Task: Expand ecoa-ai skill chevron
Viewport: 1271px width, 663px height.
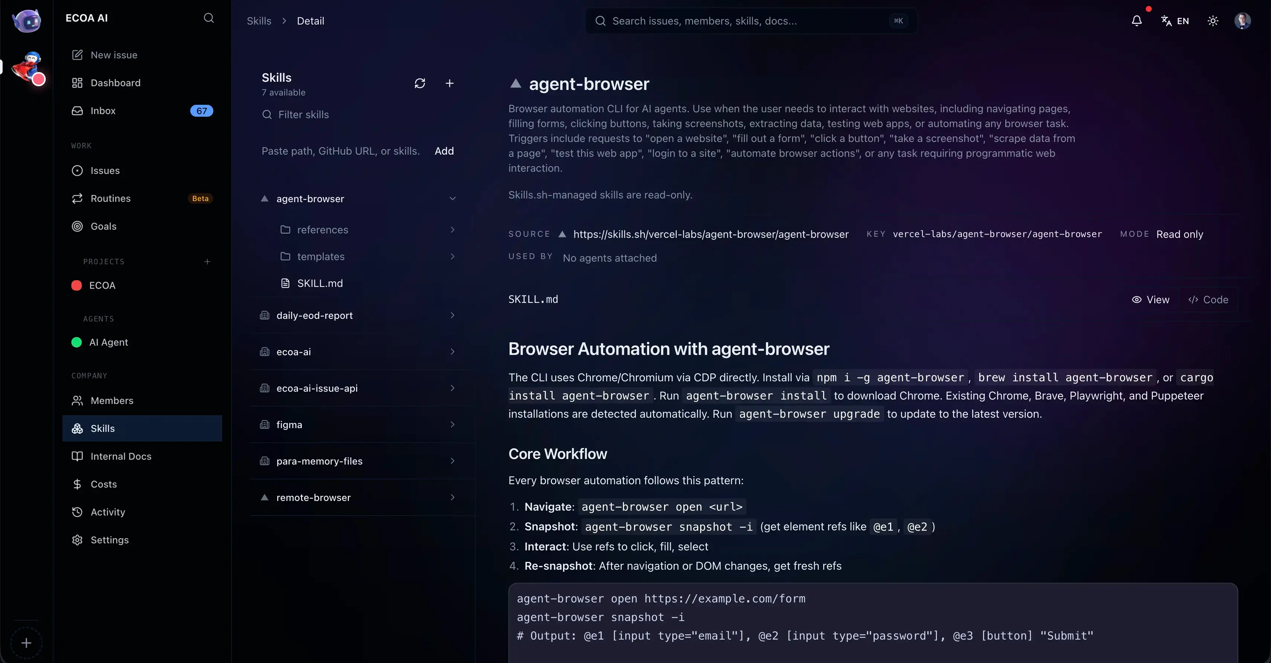Action: tap(452, 351)
